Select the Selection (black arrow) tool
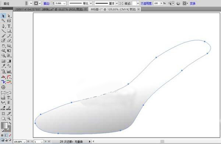Image resolution: width=221 pixels, height=144 pixels. point(3,16)
